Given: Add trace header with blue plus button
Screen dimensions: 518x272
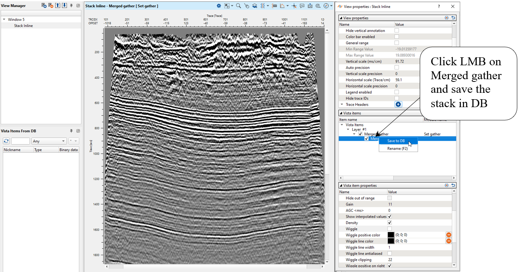Looking at the screenshot, I should (x=398, y=104).
